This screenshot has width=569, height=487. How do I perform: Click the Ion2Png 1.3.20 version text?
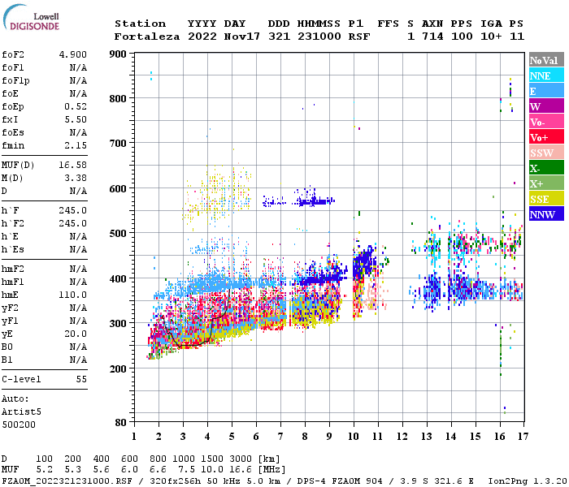(x=528, y=481)
